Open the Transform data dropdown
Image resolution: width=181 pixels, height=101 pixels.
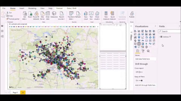pos(71,16)
